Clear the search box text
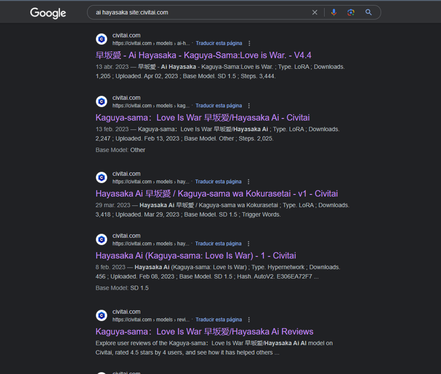Viewport: 441px width, 374px height. pyautogui.click(x=315, y=12)
